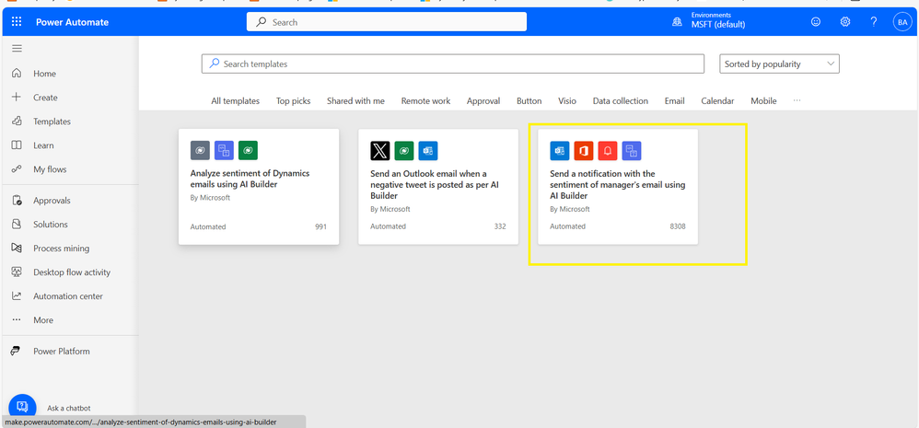Click the 332 usage count
The height and width of the screenshot is (428, 919).
(500, 226)
